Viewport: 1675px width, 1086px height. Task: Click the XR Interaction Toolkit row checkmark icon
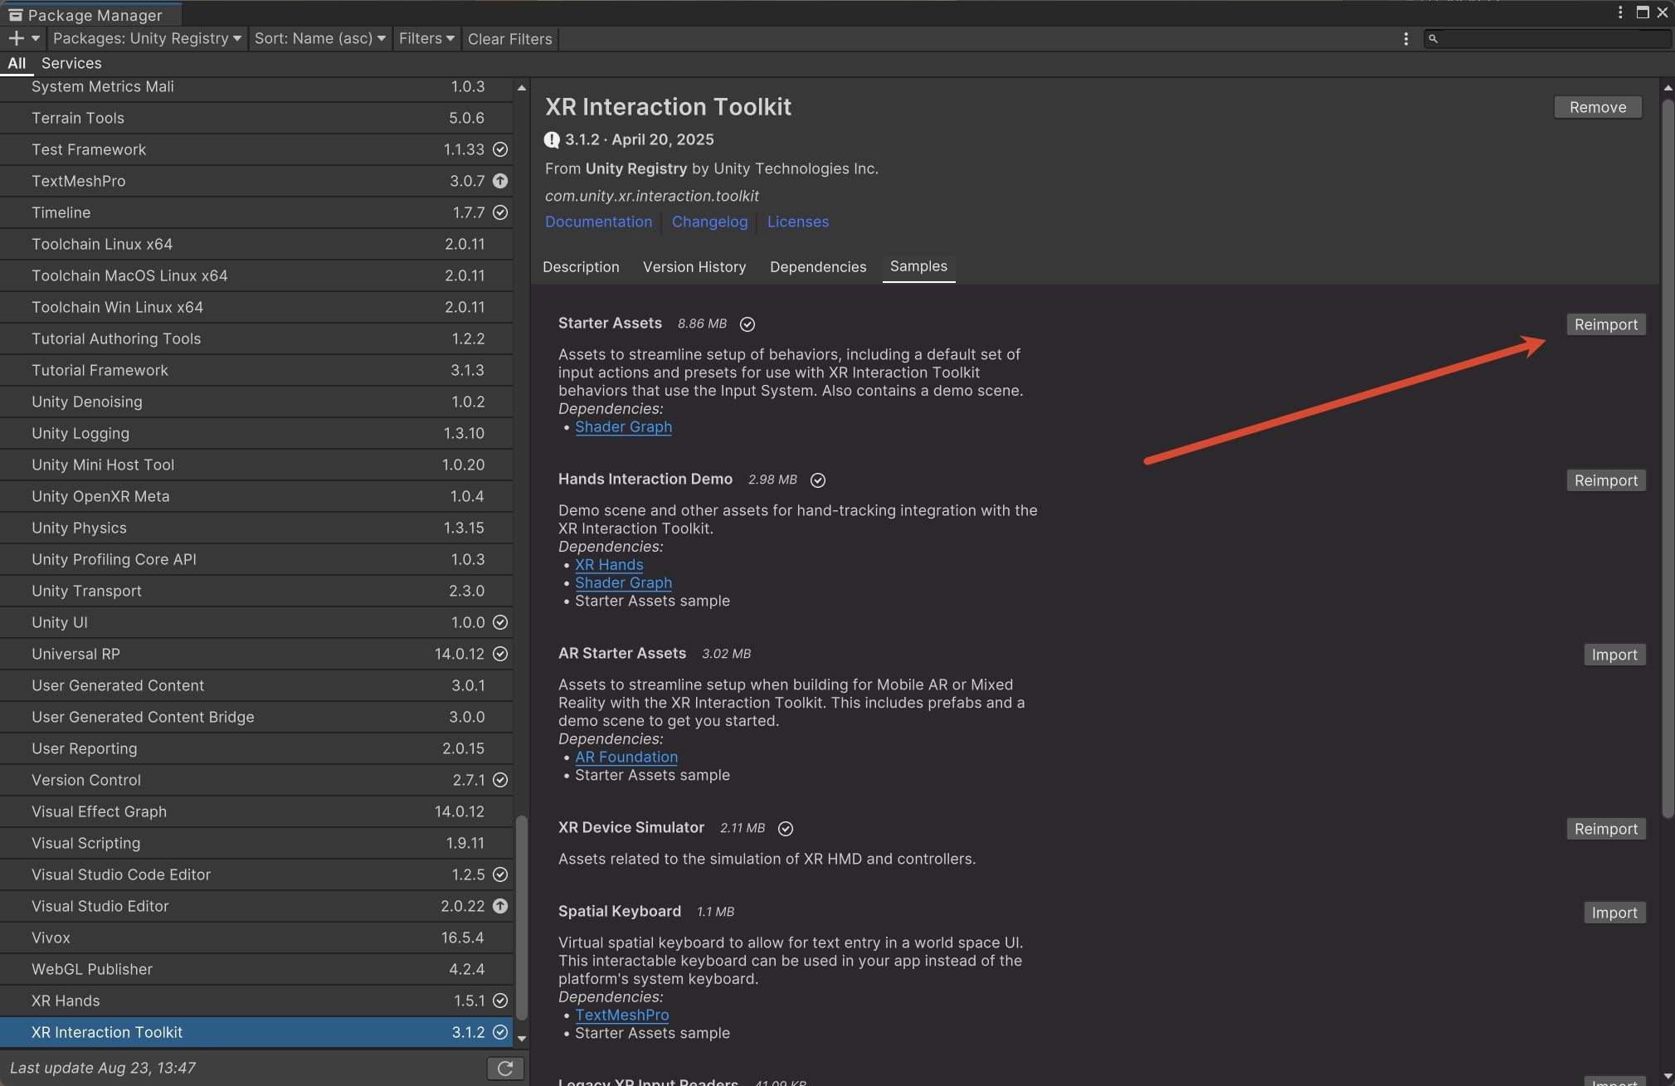click(500, 1032)
